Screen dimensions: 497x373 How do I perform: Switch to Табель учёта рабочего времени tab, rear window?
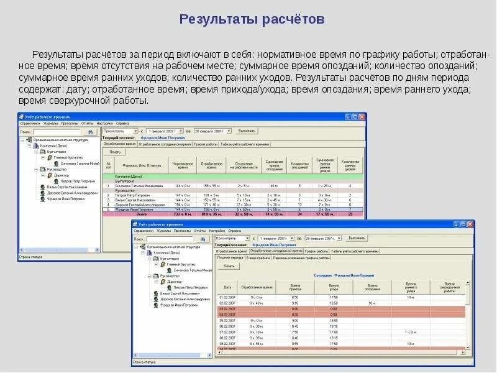click(245, 144)
